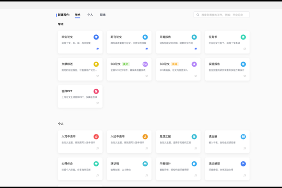
Task: Click the 期刊论文 document icon
Action: click(145, 37)
